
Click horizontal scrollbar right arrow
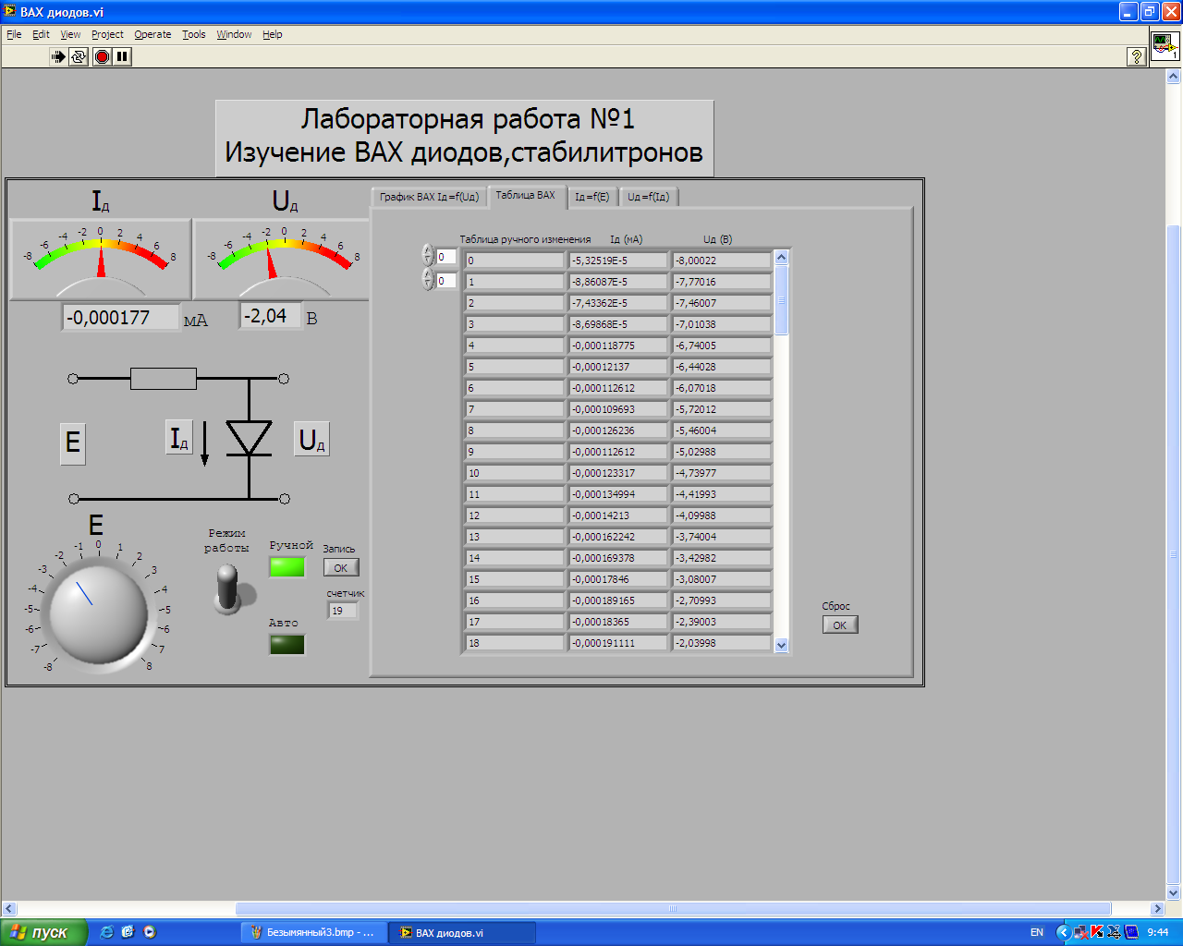click(1157, 908)
